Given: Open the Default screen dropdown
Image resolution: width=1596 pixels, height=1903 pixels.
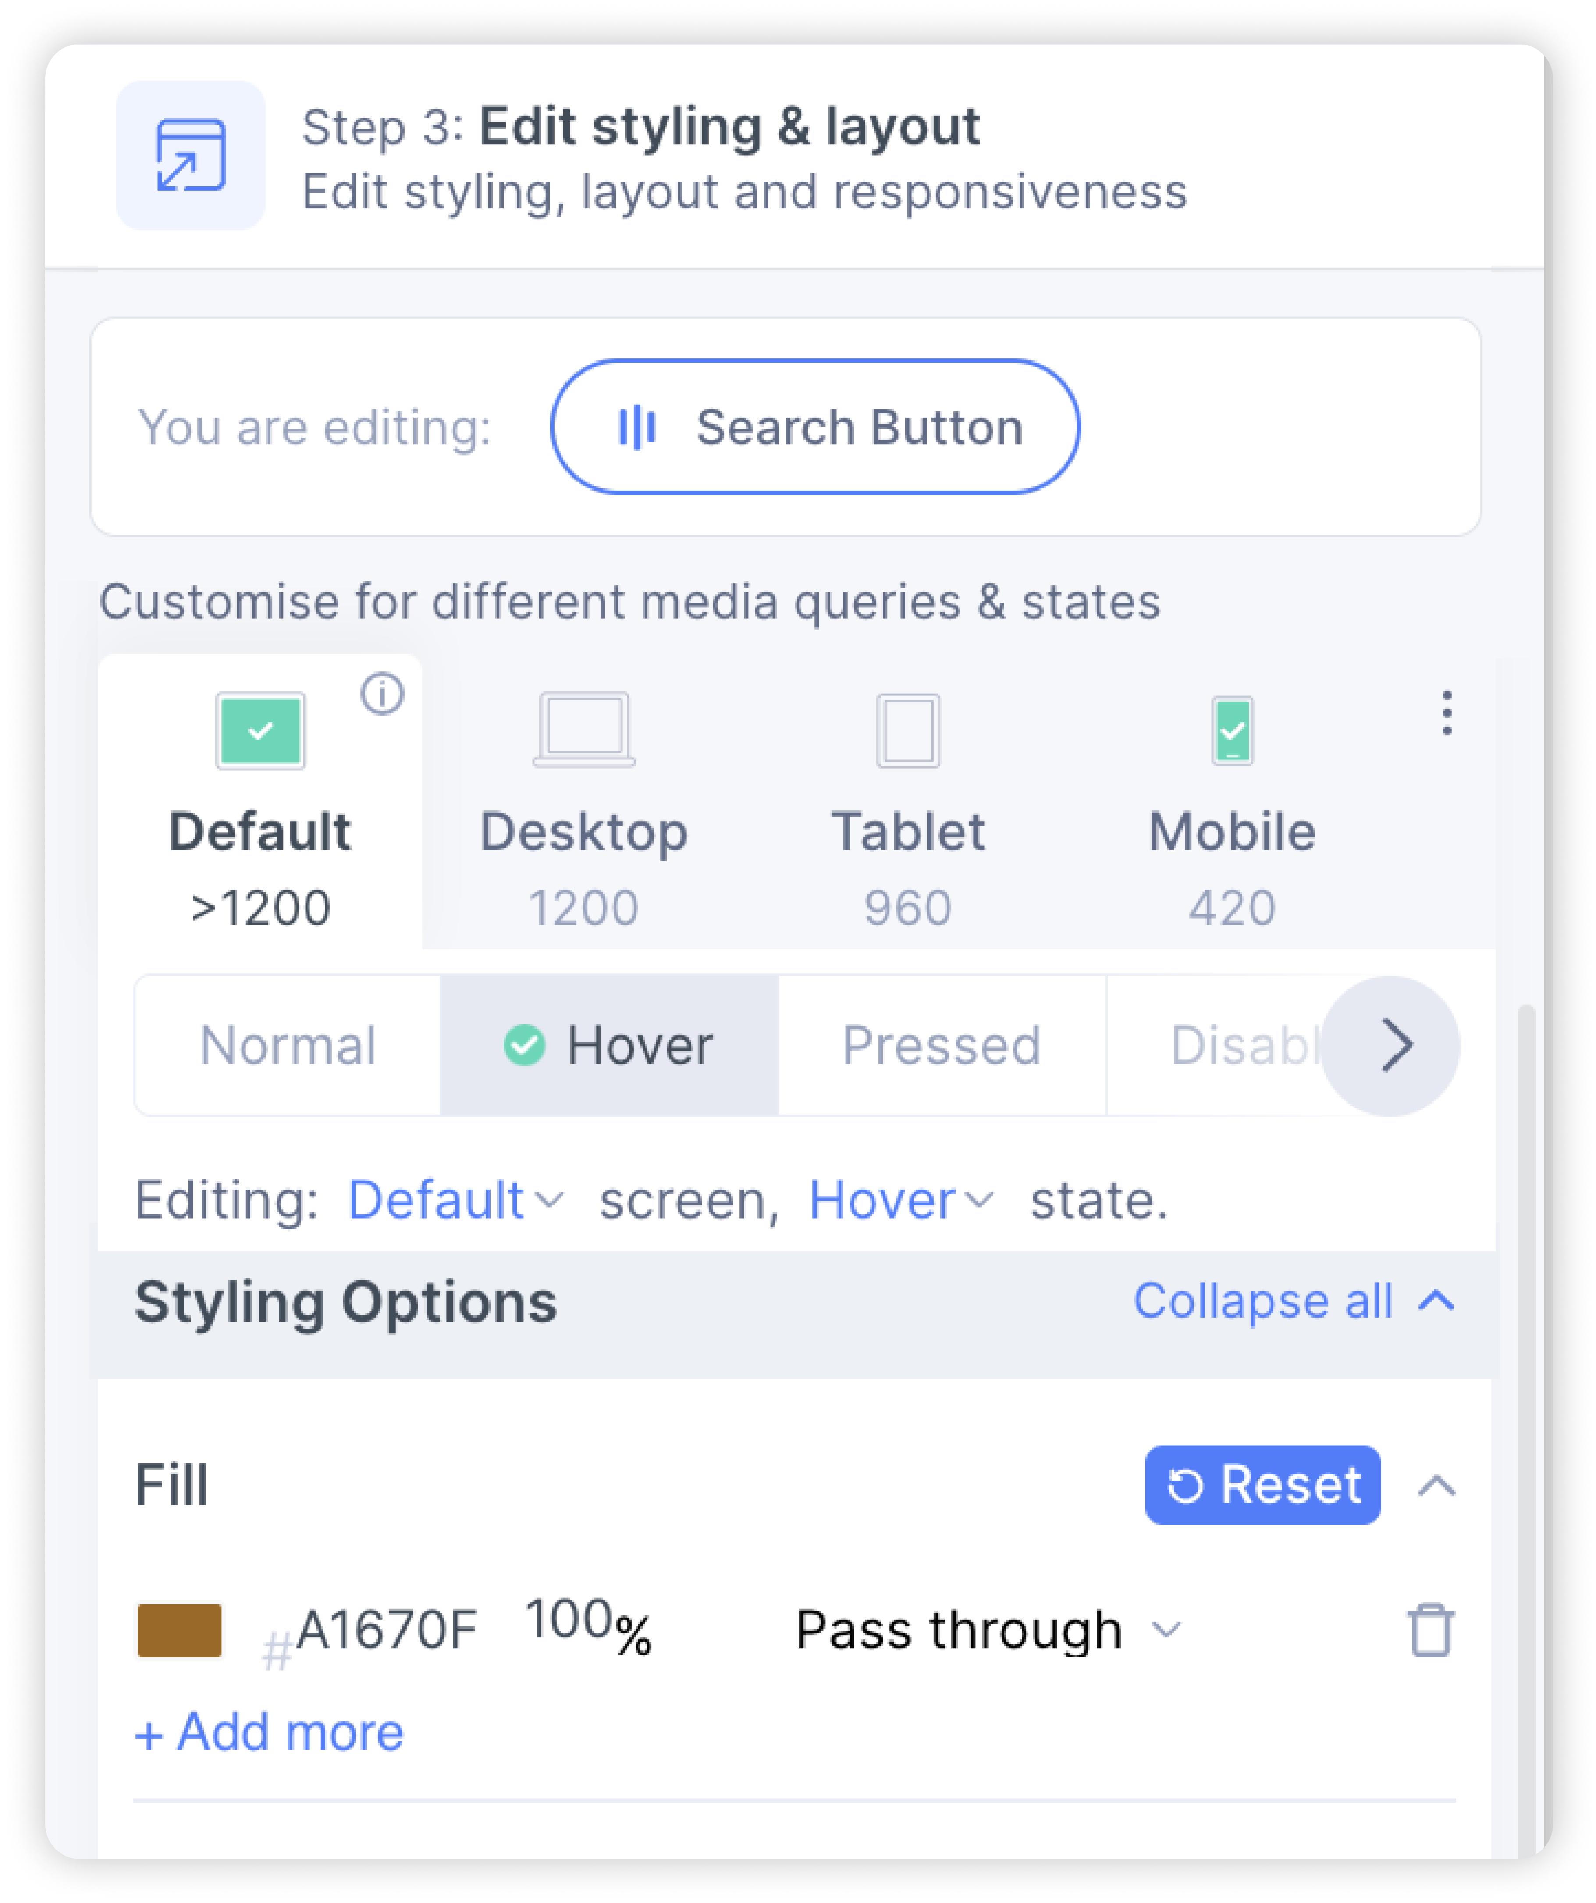Looking at the screenshot, I should (455, 1200).
